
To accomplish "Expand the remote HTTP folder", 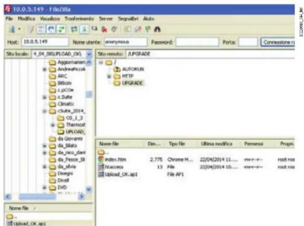I will click(x=109, y=76).
